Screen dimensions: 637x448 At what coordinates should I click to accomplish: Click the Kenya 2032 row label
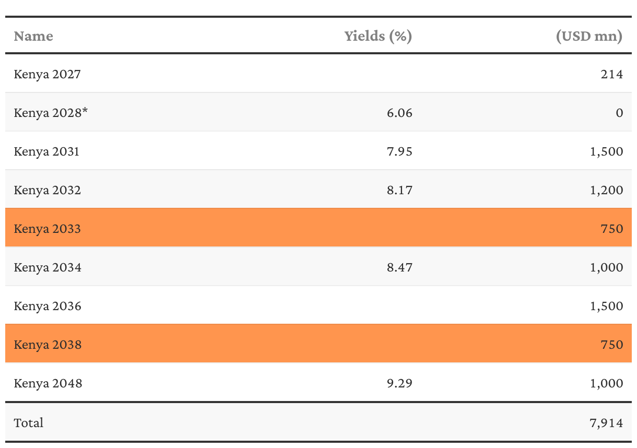coord(48,190)
